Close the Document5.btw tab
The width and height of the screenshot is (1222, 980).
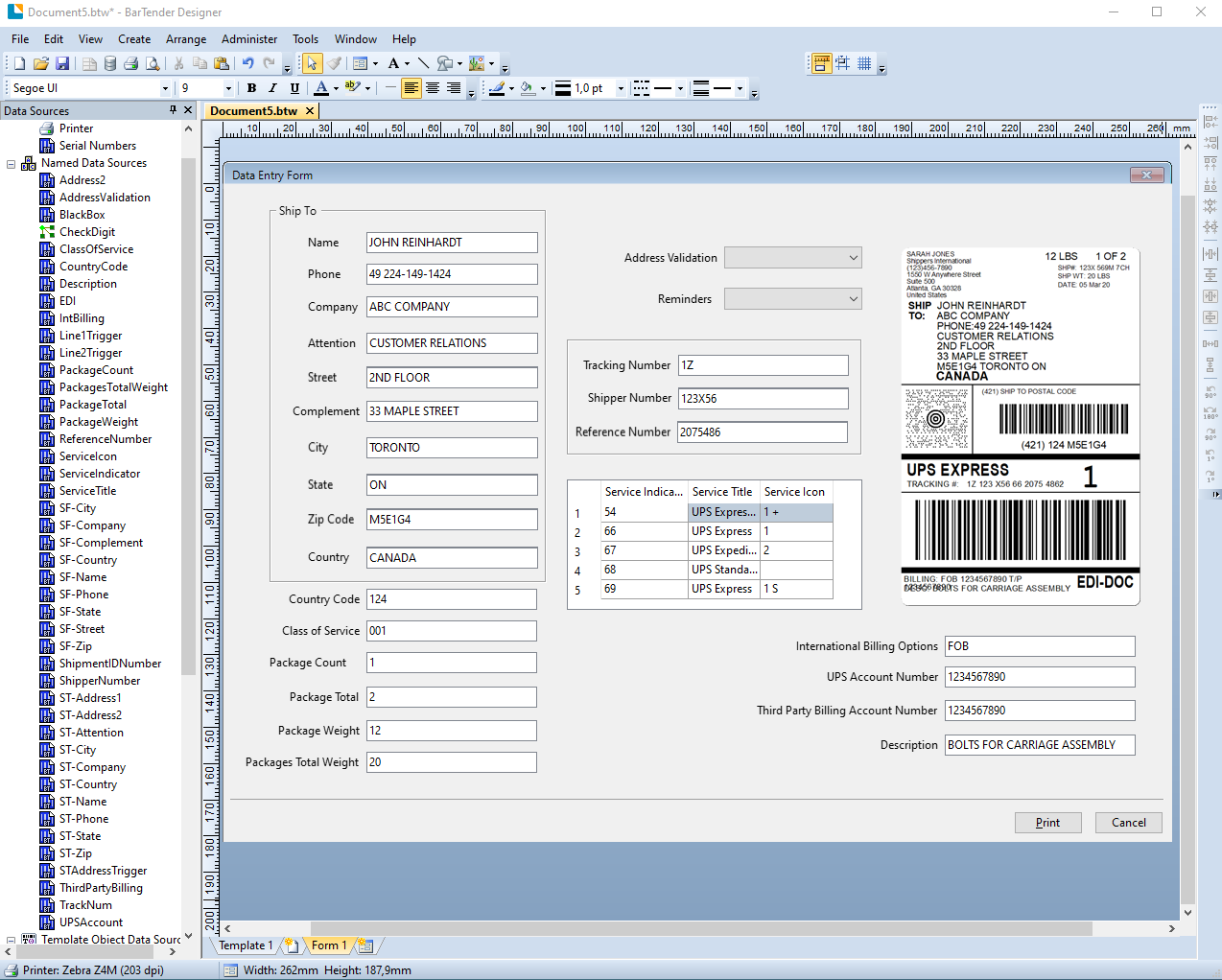(x=310, y=111)
